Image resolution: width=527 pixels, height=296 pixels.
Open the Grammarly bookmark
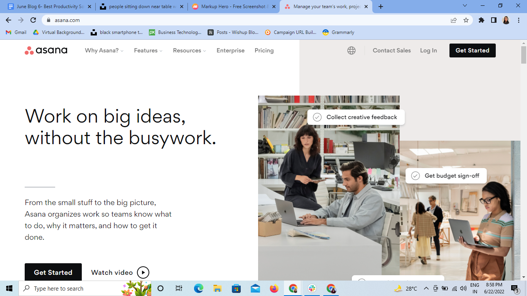338,32
